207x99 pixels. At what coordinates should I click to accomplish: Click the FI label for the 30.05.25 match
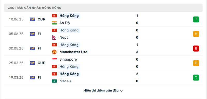click(x=39, y=48)
